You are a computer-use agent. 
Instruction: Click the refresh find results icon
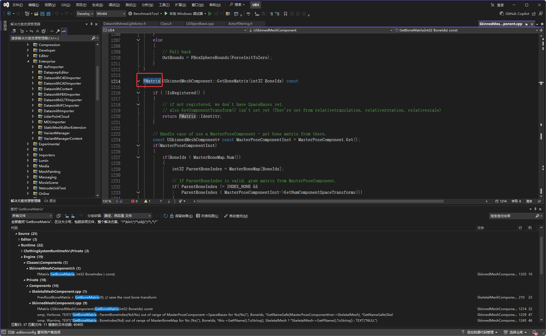tap(166, 216)
